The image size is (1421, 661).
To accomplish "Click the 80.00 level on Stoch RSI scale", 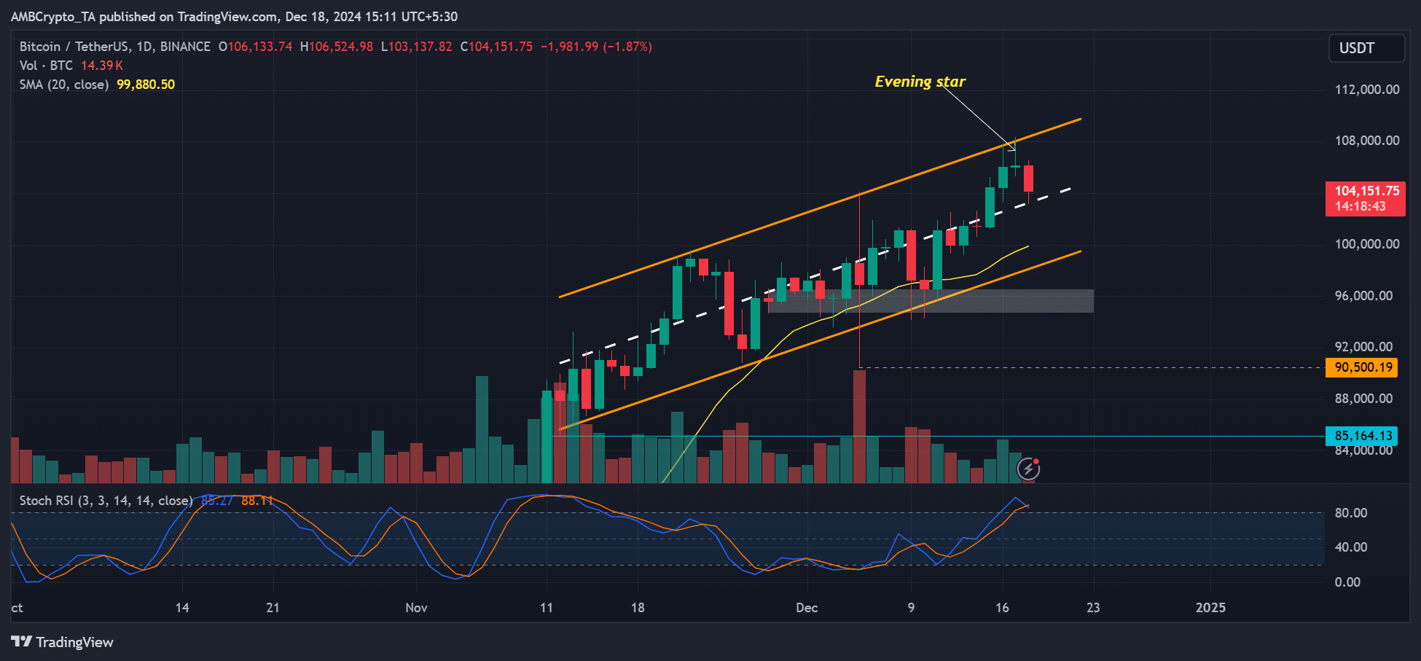I will point(1350,513).
